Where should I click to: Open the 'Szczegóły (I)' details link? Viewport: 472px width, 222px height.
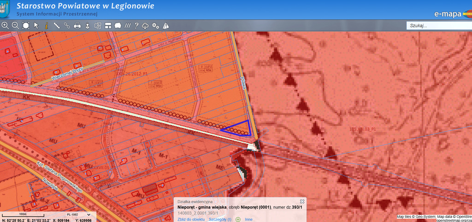(220, 219)
